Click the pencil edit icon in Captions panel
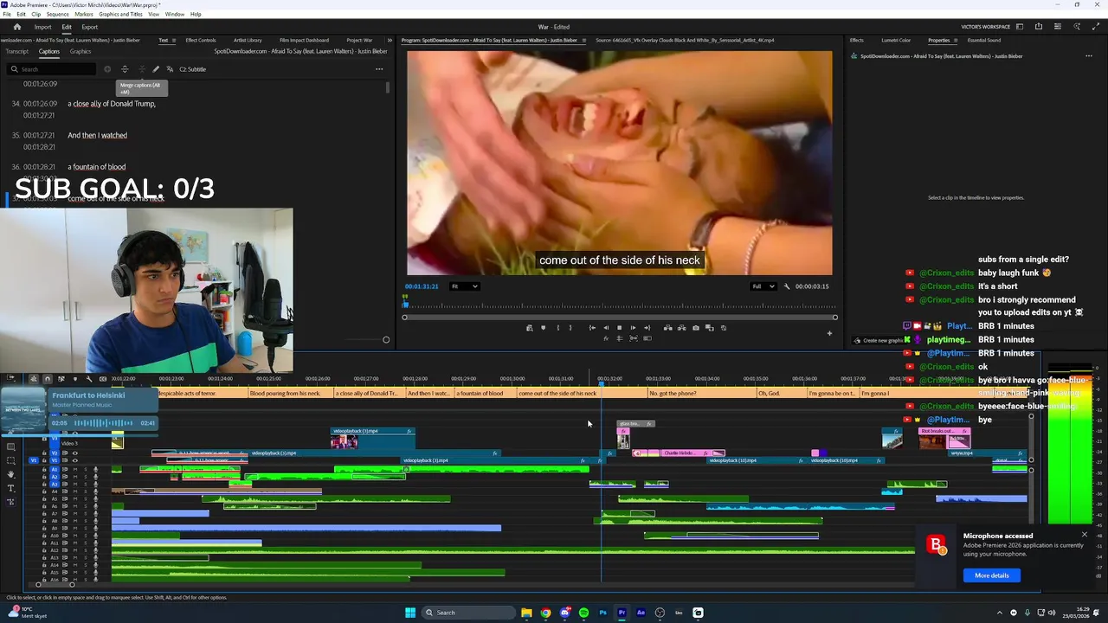Screen dimensions: 1108x623 click(156, 69)
